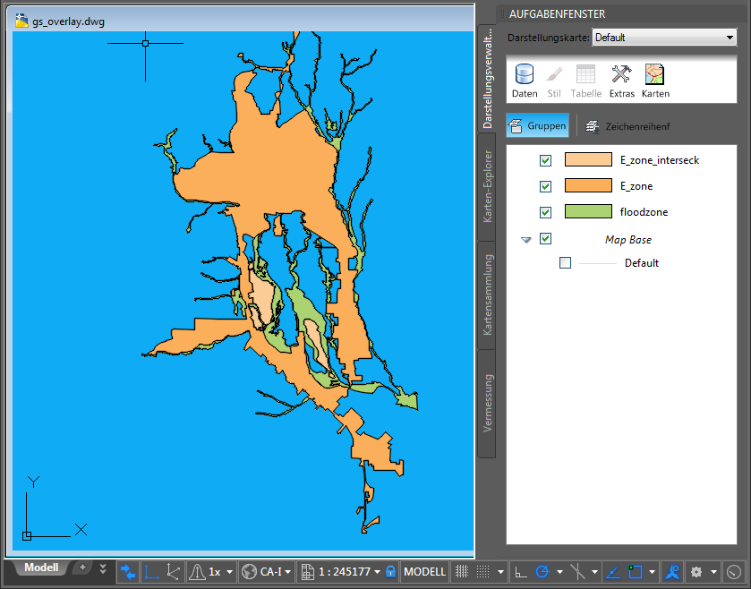
Task: Switch to the Kartensammlung side tab
Action: click(487, 294)
